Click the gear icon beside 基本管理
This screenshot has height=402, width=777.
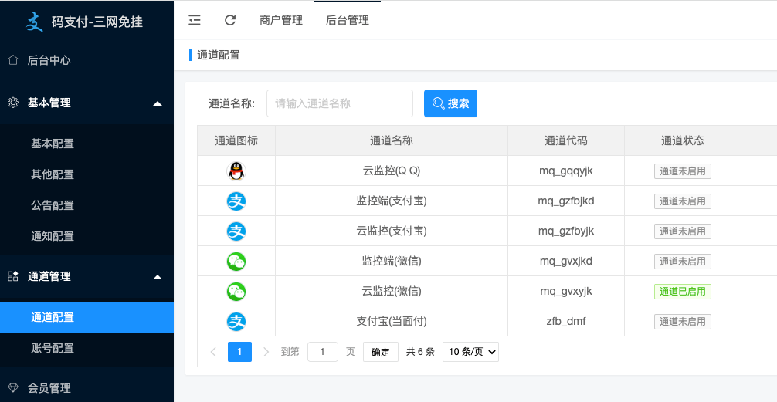point(13,103)
